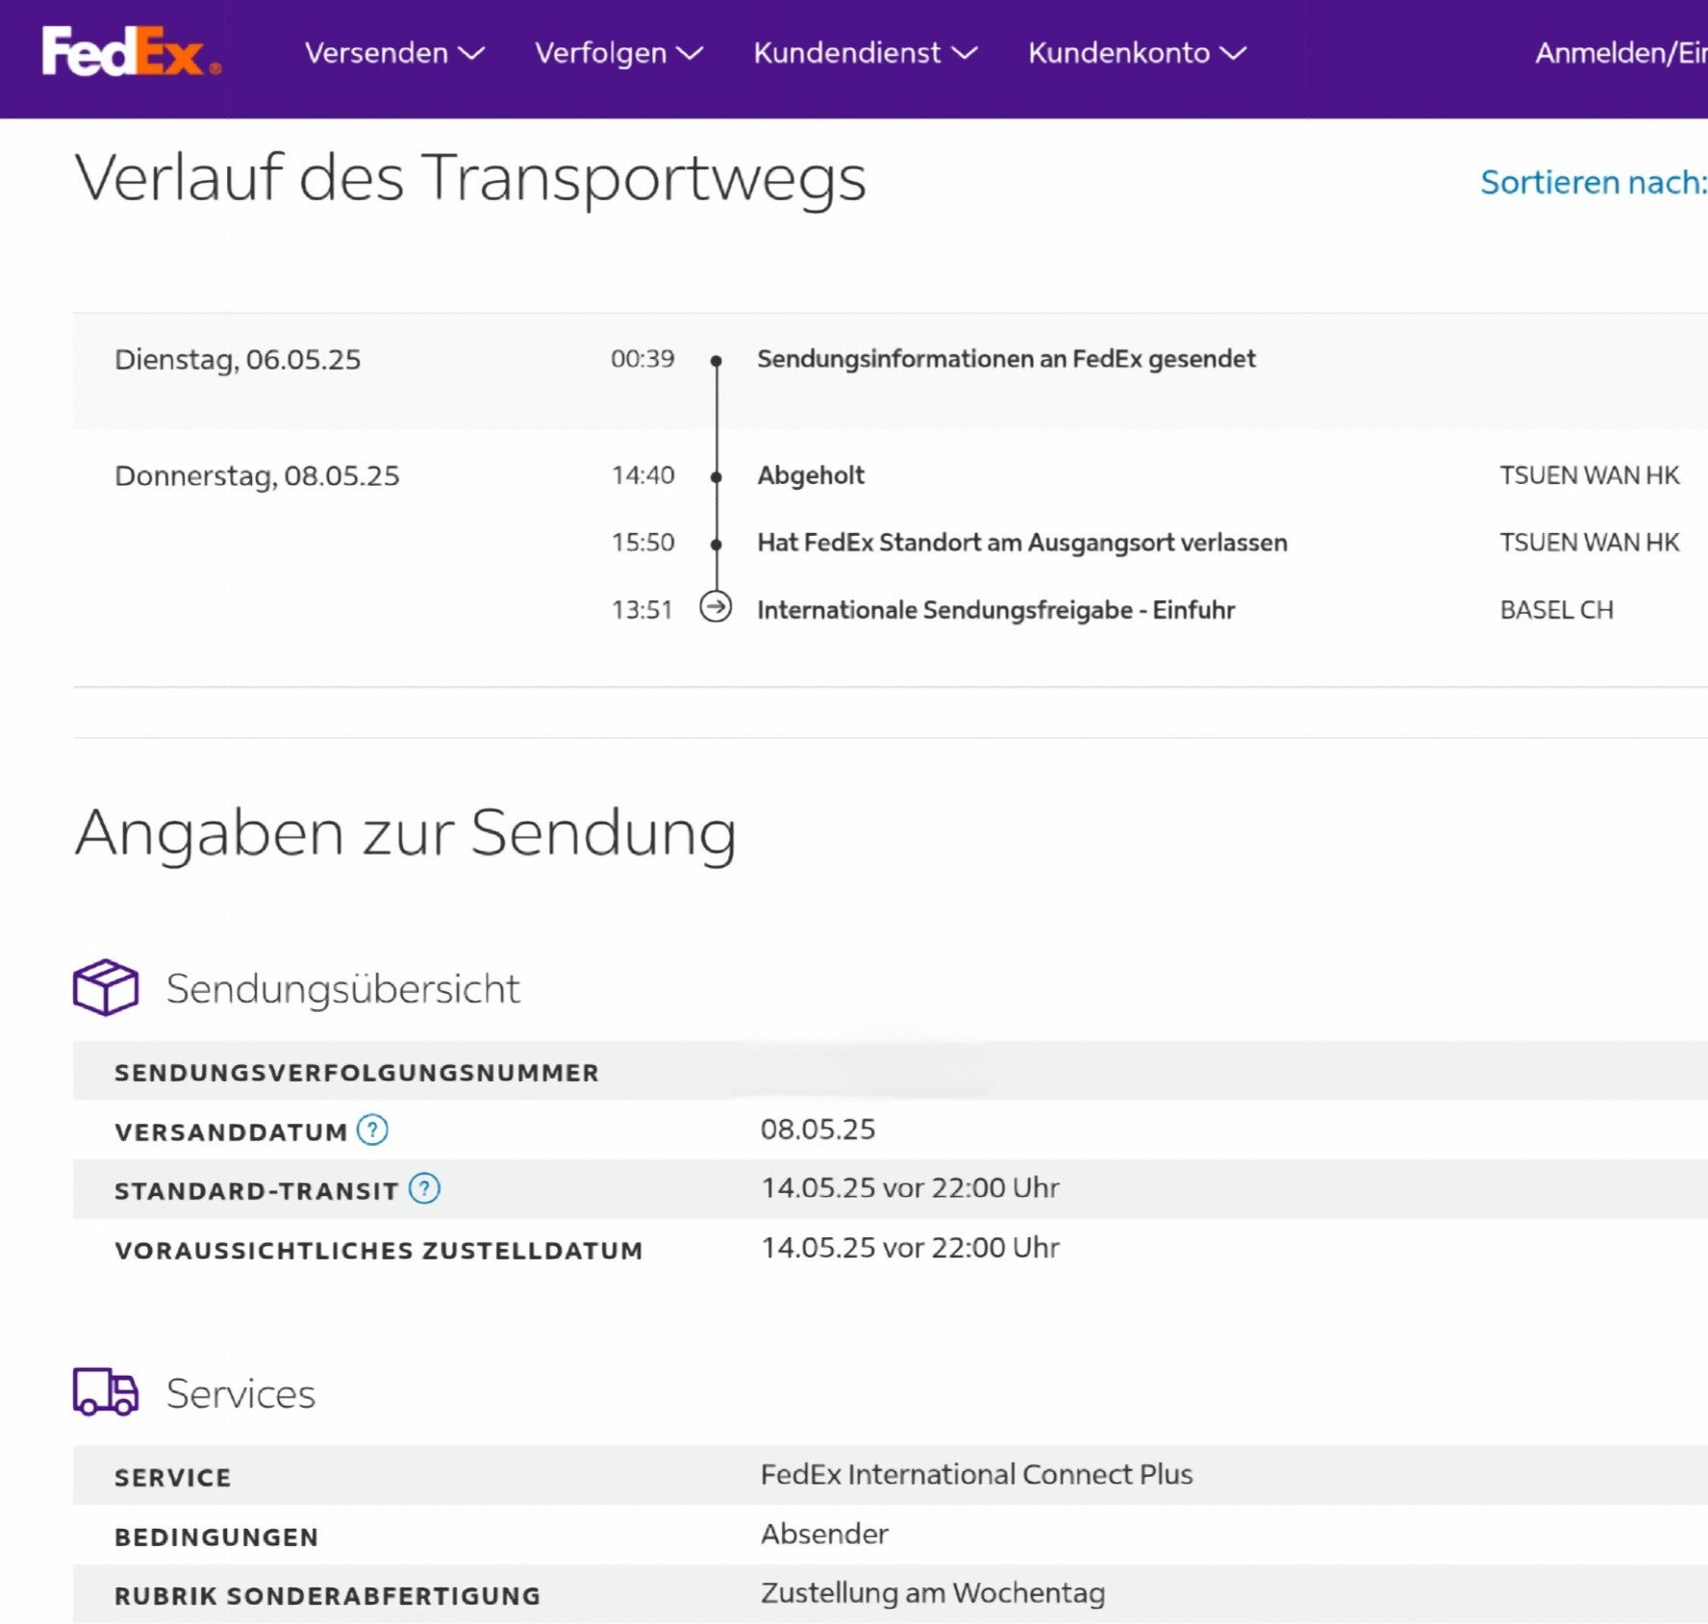Click the FedEx International Connect Plus text
The width and height of the screenshot is (1708, 1624).
click(x=976, y=1474)
